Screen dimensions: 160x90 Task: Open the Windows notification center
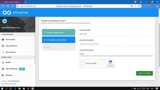pos(157,88)
